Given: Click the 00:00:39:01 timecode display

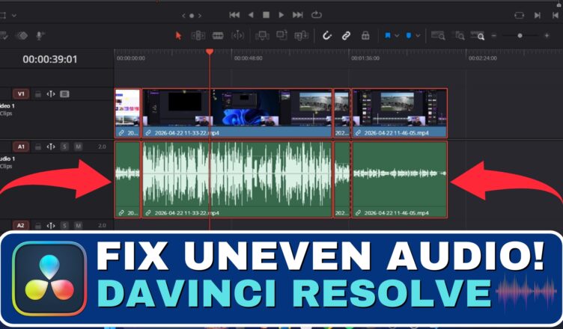Looking at the screenshot, I should point(50,59).
